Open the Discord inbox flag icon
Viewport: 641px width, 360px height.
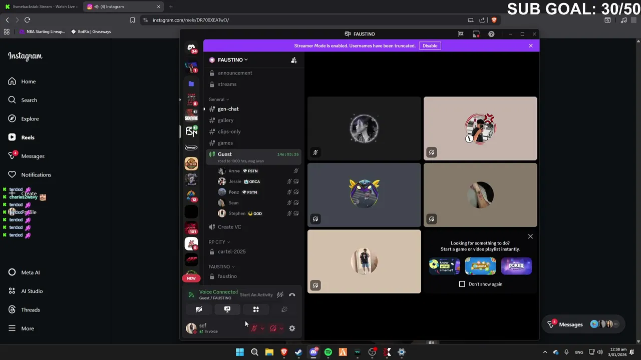coord(461,34)
